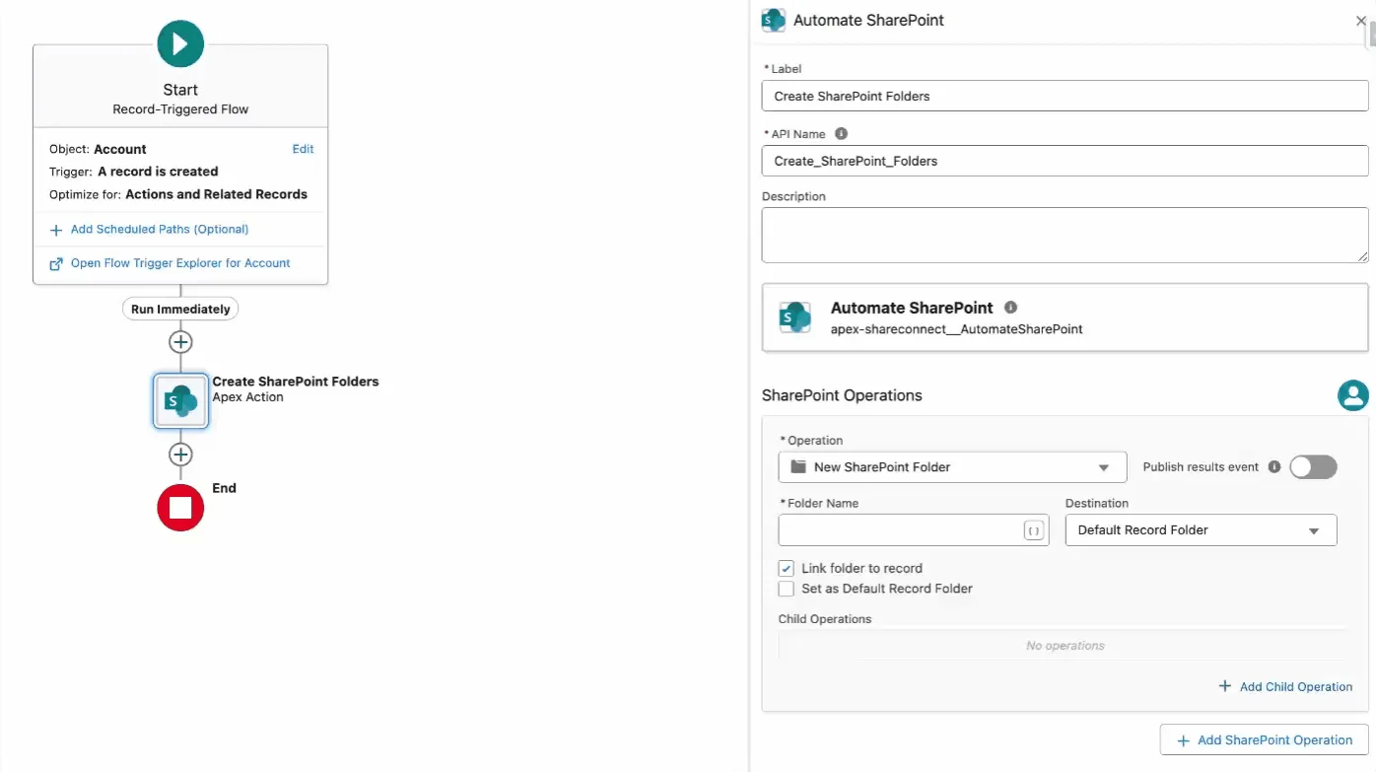
Task: Click 'Create SharePoint Folders' node label
Action: [296, 382]
